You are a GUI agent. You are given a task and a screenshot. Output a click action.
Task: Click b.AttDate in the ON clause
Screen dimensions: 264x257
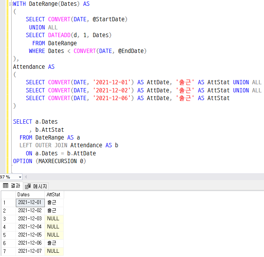[82, 153]
